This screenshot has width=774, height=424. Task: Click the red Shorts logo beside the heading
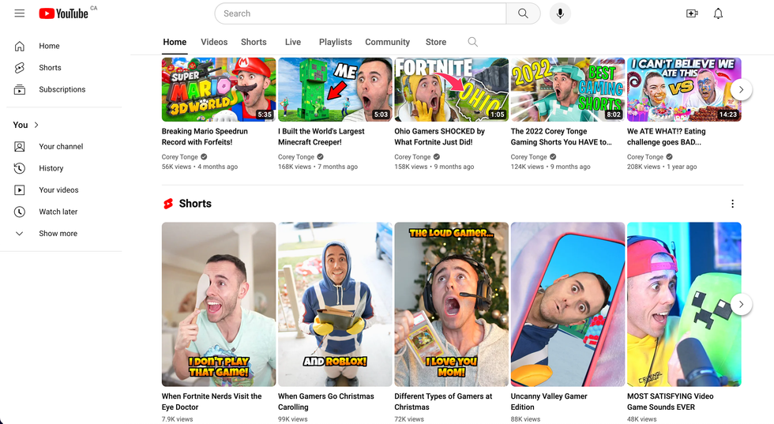168,204
